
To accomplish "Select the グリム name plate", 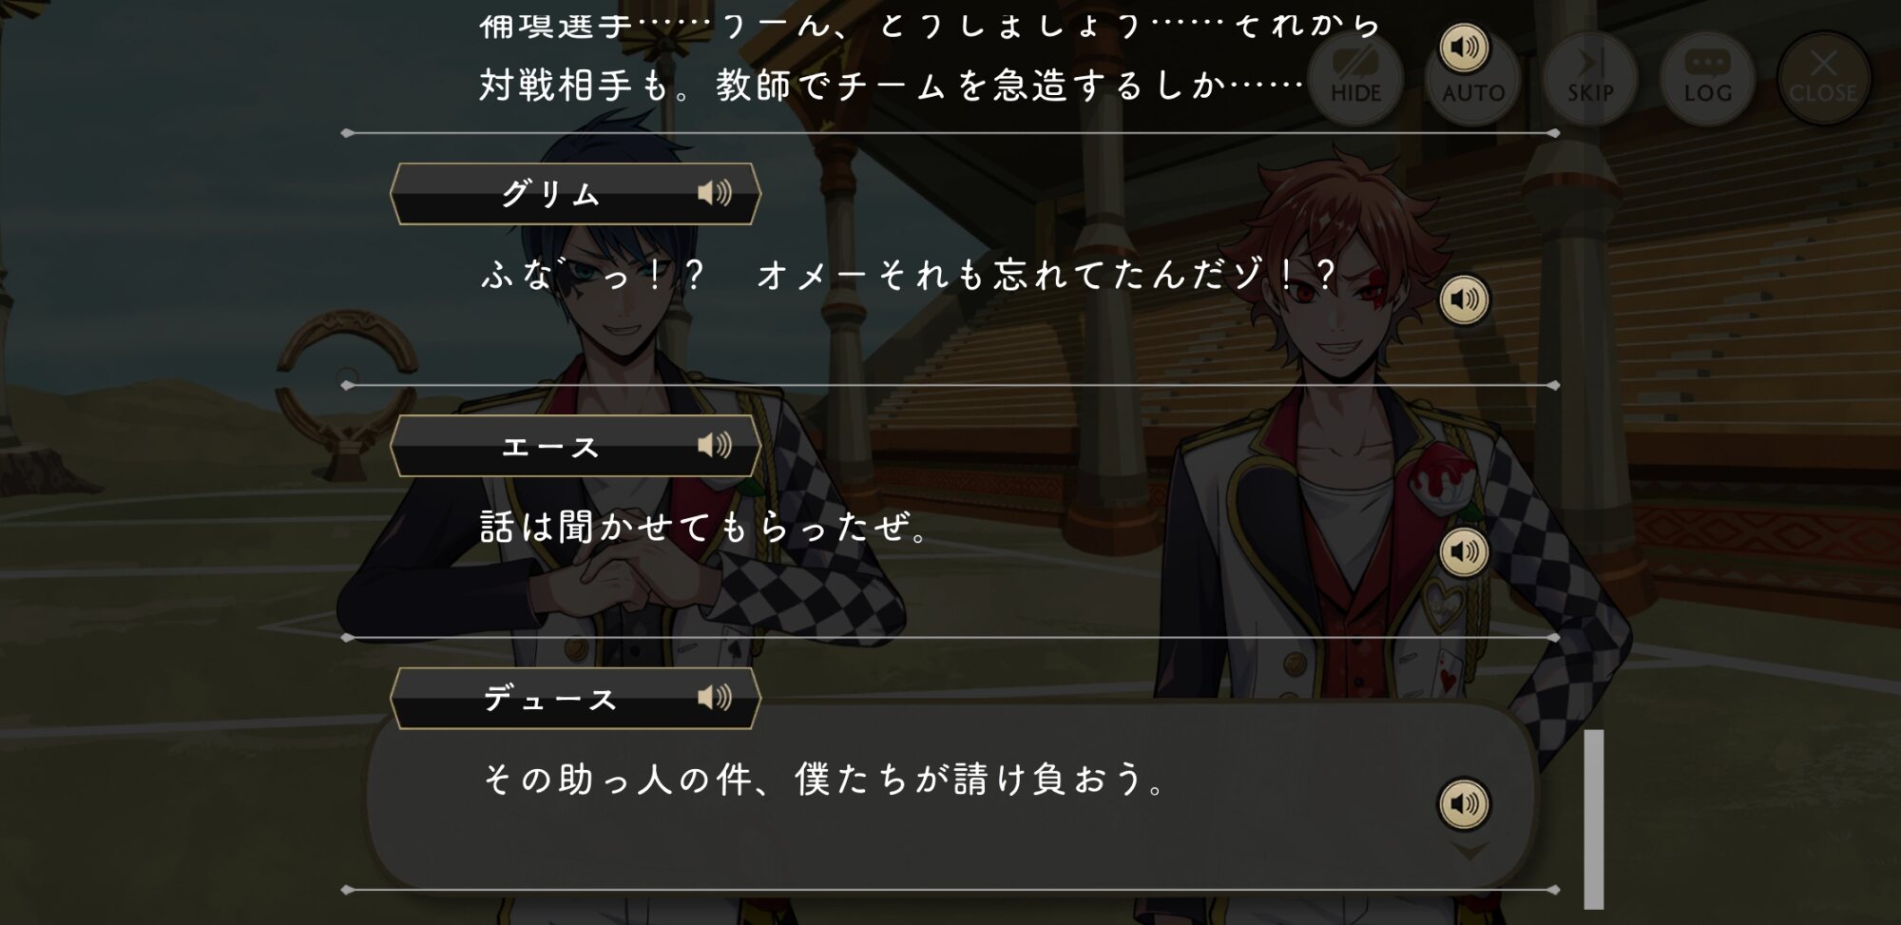I will 575,194.
